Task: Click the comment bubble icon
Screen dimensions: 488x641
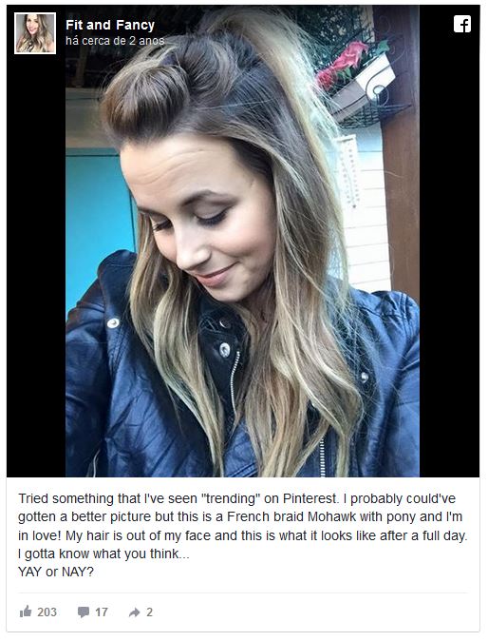Action: (x=84, y=612)
